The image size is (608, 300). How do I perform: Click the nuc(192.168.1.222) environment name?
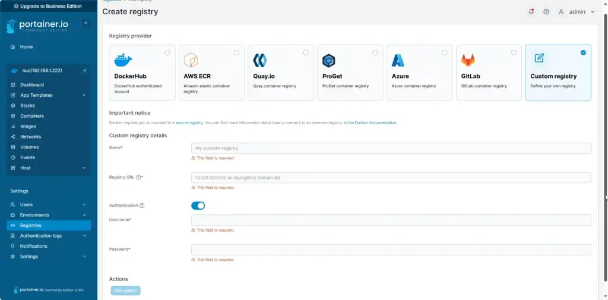click(41, 71)
